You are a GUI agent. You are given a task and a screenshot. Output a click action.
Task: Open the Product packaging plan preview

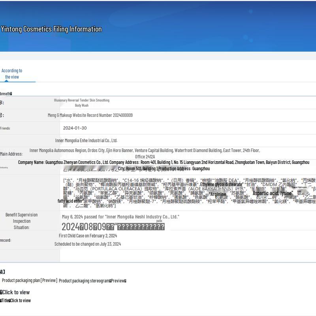(30, 280)
